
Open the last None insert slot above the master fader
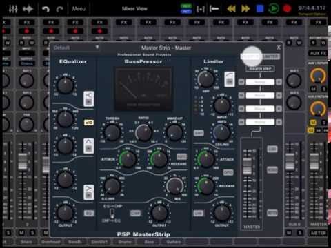click(260, 122)
